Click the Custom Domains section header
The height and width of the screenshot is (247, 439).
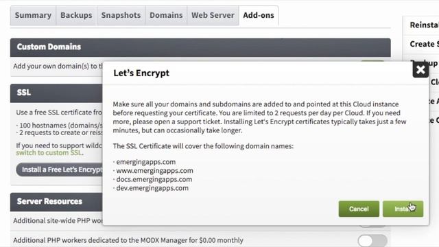(200, 47)
